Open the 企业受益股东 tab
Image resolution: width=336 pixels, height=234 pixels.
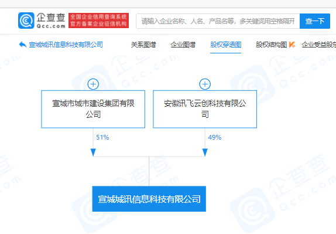pyautogui.click(x=319, y=45)
